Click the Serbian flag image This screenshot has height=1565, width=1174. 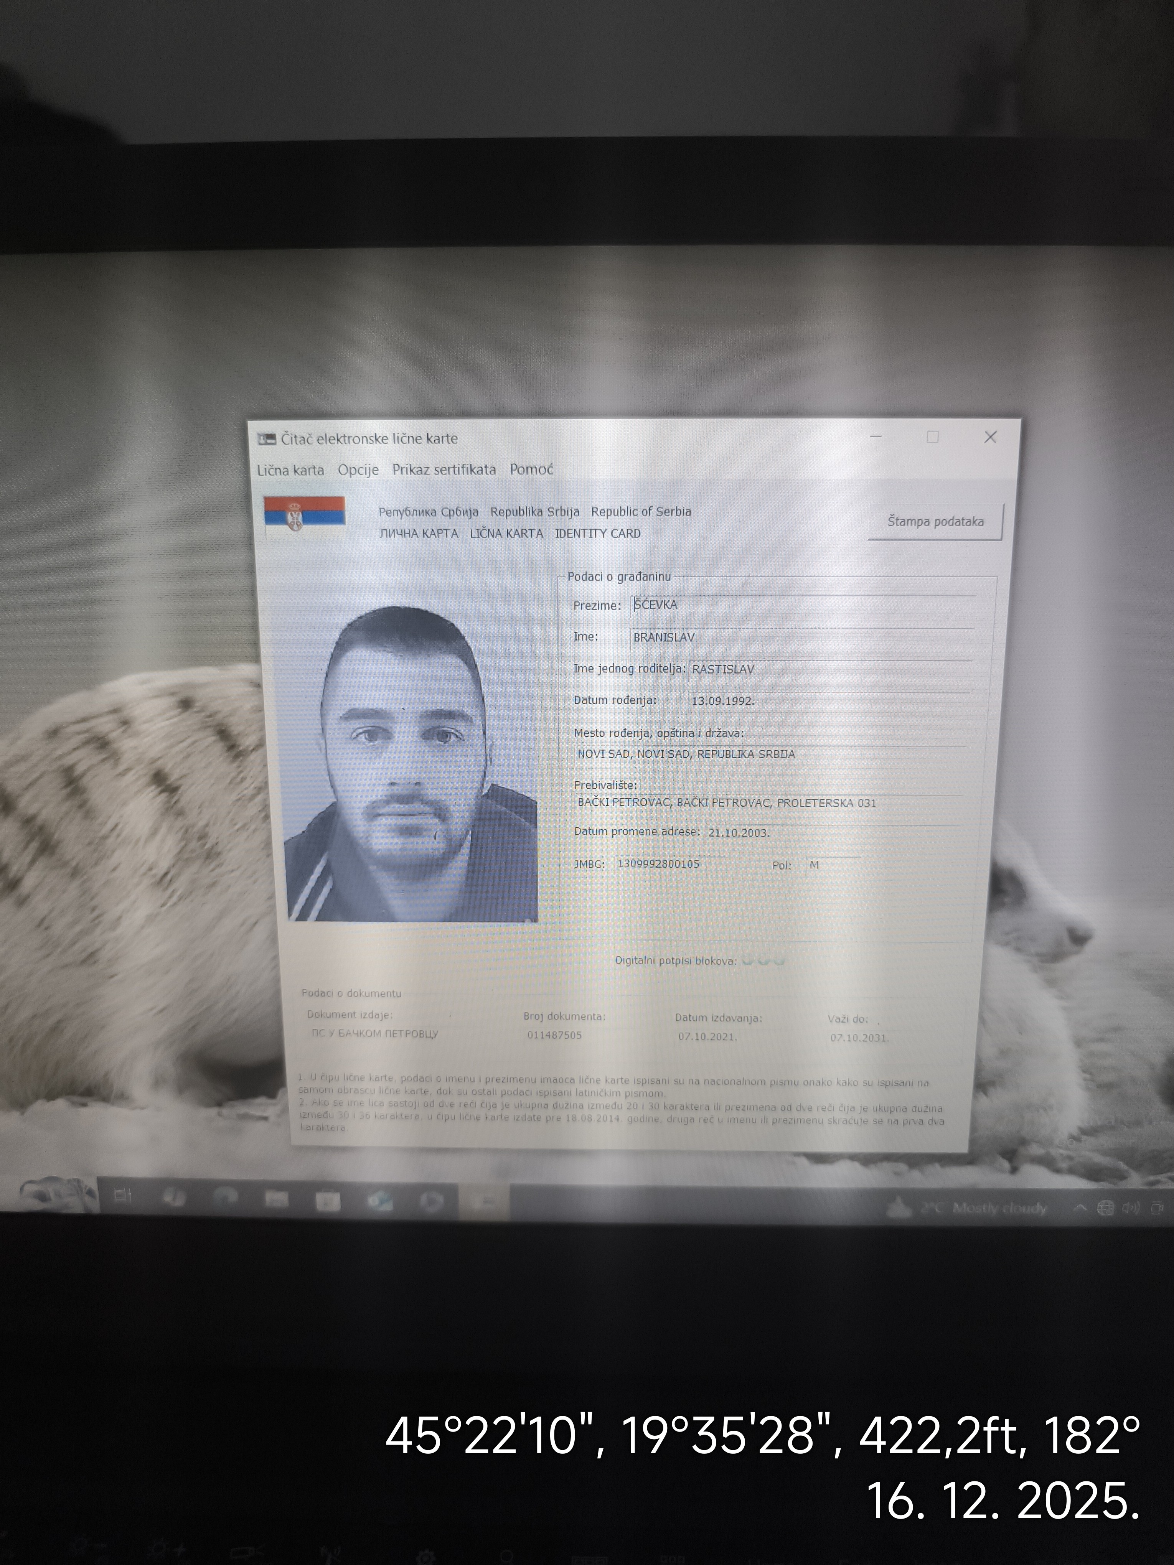pyautogui.click(x=304, y=510)
